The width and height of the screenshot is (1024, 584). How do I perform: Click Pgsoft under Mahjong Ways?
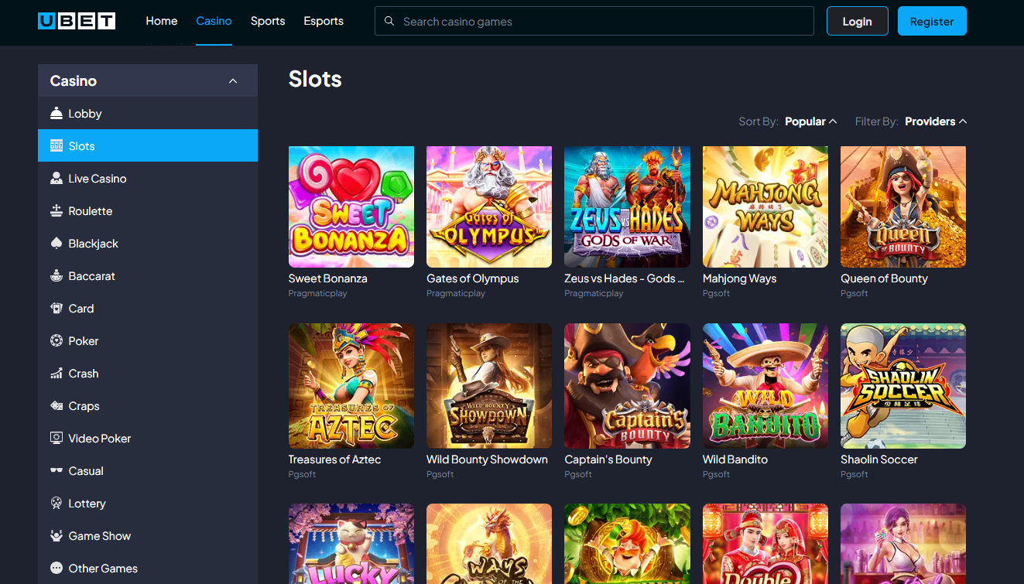pyautogui.click(x=716, y=294)
